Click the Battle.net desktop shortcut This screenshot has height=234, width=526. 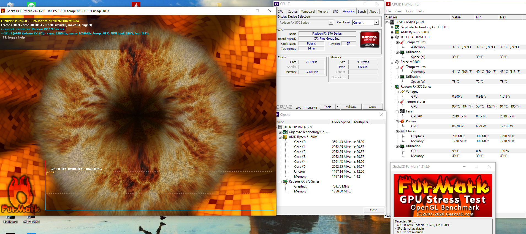[x=10, y=219]
